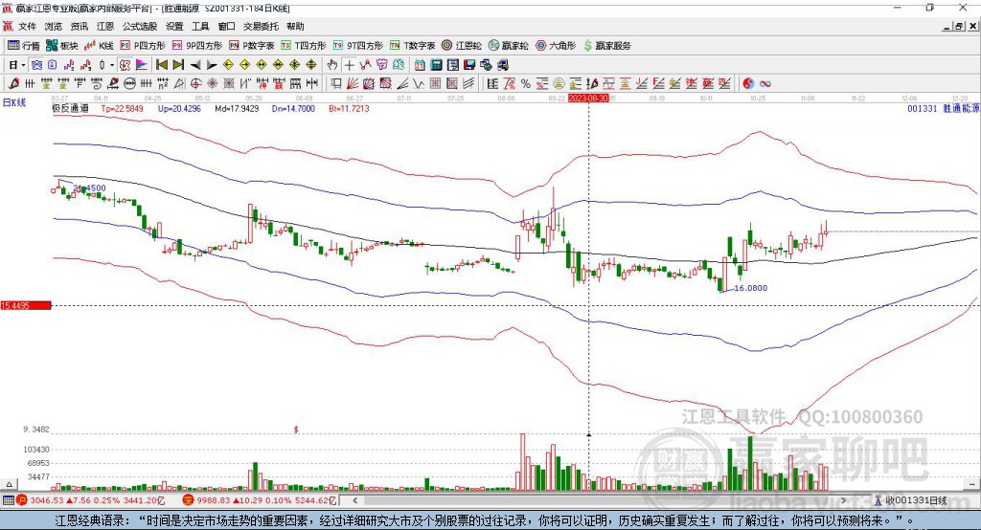
Task: Open the 板块 sector panel
Action: 61,46
